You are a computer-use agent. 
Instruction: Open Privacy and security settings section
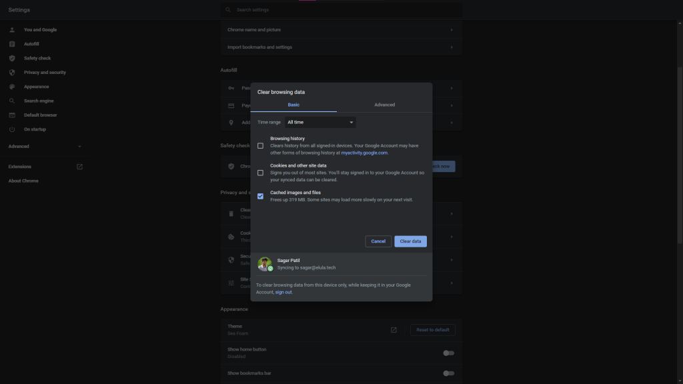(45, 72)
